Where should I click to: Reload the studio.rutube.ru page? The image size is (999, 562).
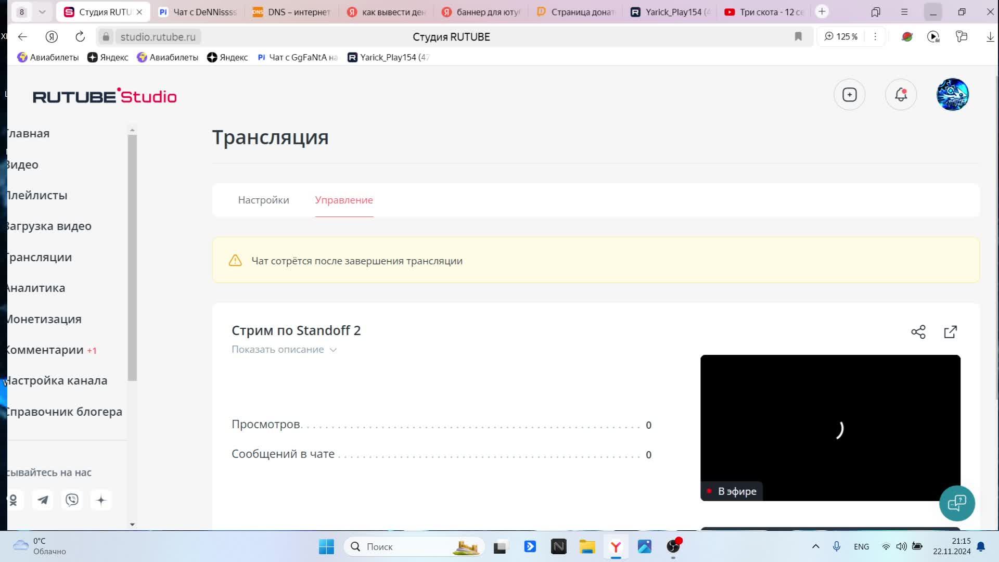80,36
